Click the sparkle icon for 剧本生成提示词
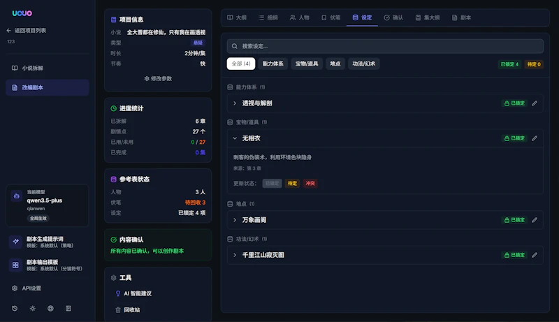Viewport: 559px width, 322px height. (x=15, y=242)
